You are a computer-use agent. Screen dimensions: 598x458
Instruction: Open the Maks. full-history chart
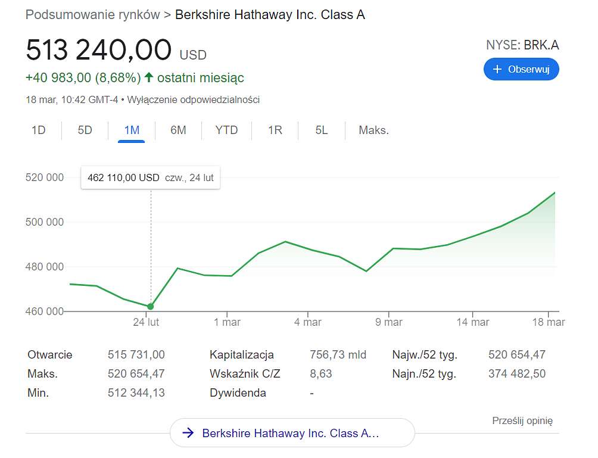(374, 130)
